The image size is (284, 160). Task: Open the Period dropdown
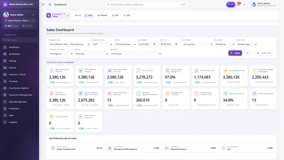point(125,44)
